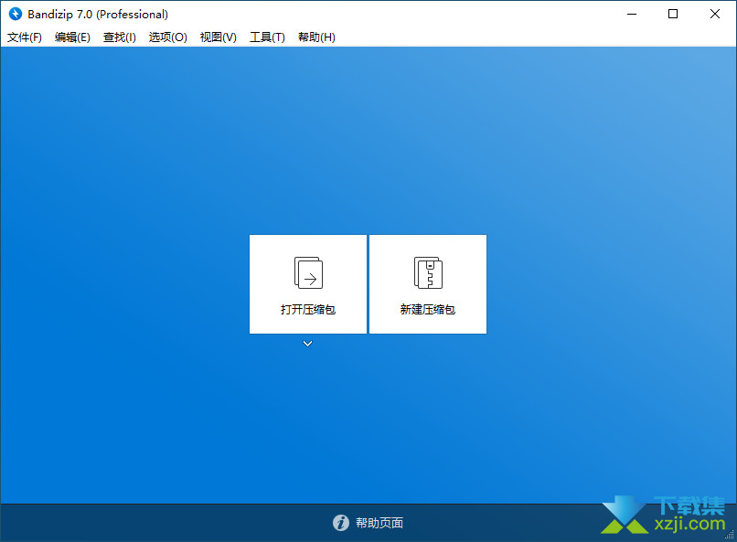This screenshot has width=737, height=542.
Task: Open the 视图(V) menu
Action: (219, 37)
